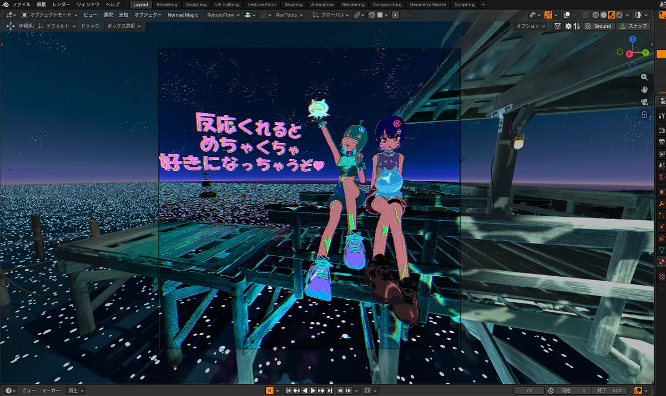Click the Blender logo icon
Screen dimensions: 666x396
(x=6, y=4)
